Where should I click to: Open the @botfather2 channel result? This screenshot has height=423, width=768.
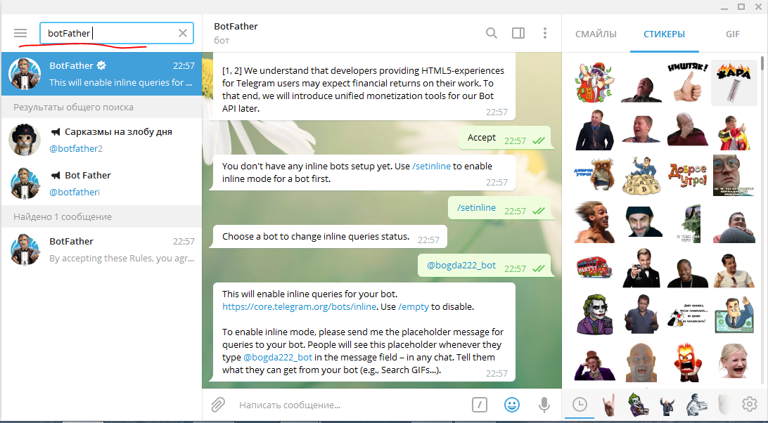[101, 140]
